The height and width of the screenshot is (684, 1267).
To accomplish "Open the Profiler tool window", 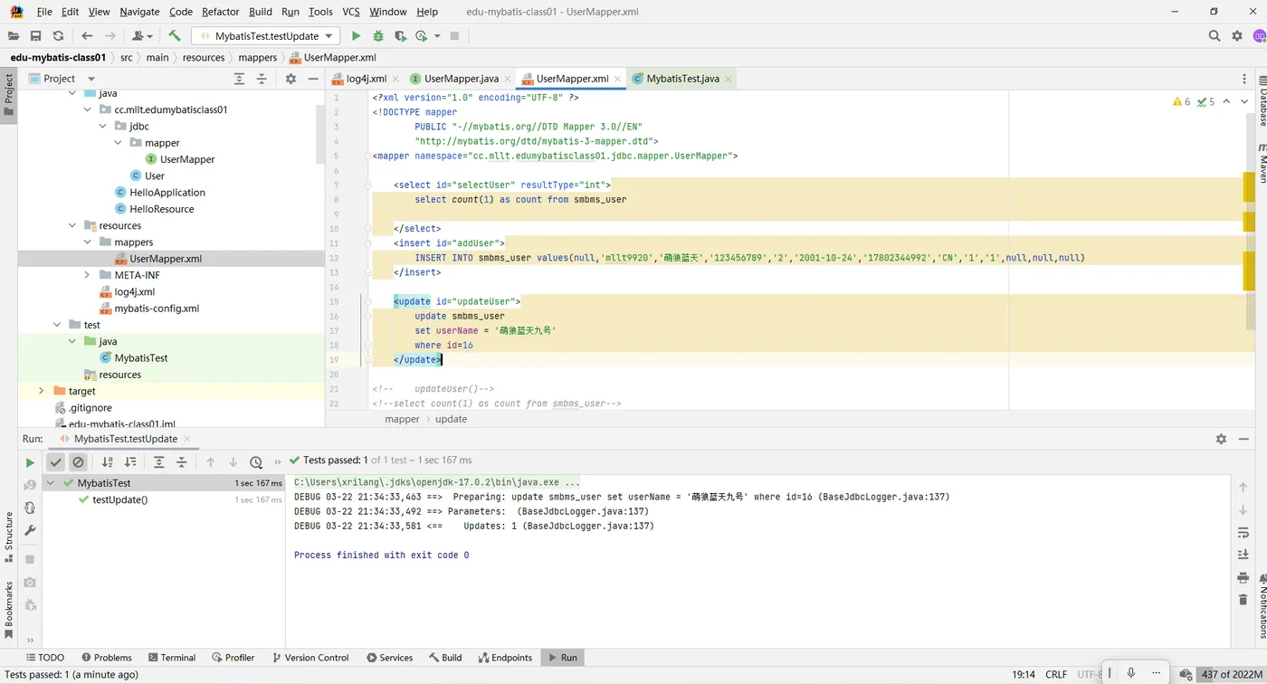I will 233,658.
